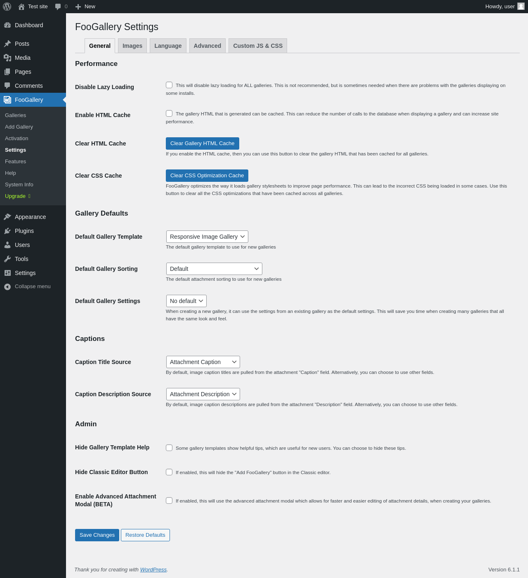
Task: Click the Users person icon
Action: click(7, 245)
